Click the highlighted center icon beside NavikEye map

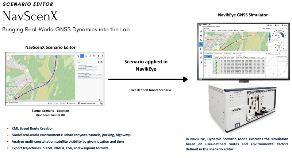(x=269, y=36)
